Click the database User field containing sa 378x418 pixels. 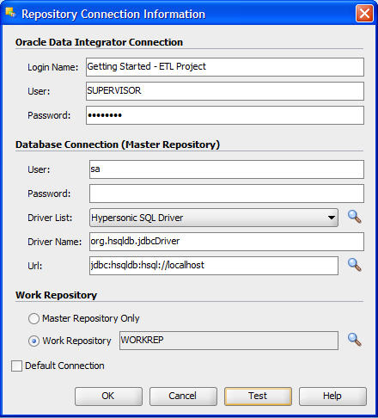(x=227, y=169)
